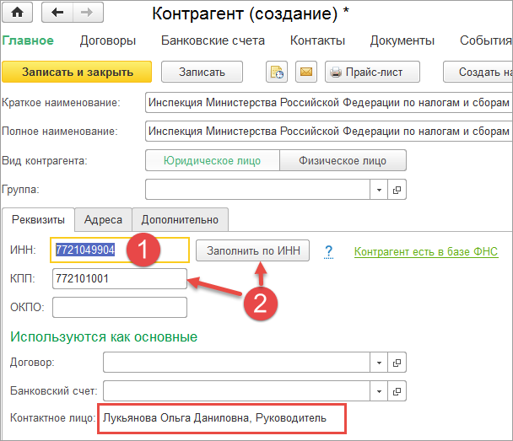Image resolution: width=513 pixels, height=441 pixels.
Task: Open the Договоры section
Action: (108, 40)
